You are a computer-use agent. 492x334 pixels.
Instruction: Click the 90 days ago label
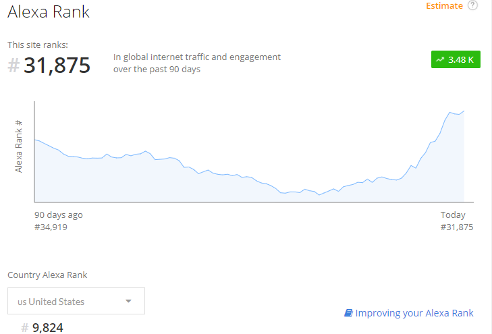(x=59, y=215)
